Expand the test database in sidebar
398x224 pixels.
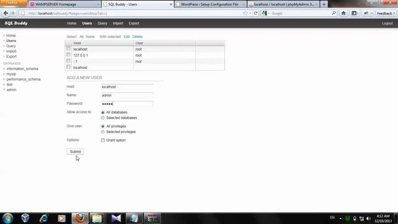[x=4, y=85]
